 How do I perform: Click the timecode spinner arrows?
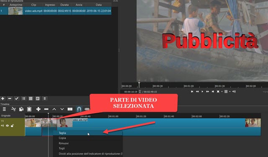tap(140, 92)
